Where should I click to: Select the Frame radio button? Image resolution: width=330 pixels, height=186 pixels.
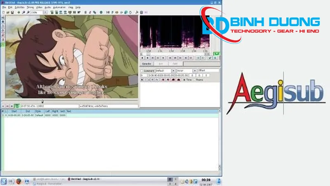click(x=194, y=80)
